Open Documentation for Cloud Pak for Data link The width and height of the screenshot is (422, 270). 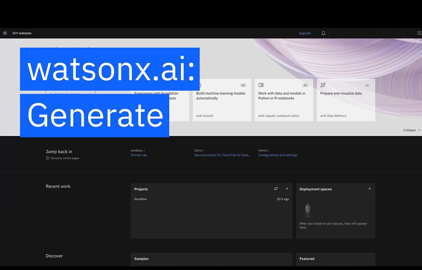pyautogui.click(x=223, y=155)
